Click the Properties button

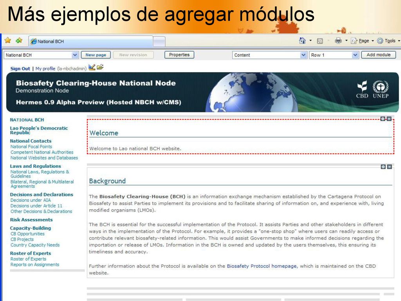coord(179,55)
